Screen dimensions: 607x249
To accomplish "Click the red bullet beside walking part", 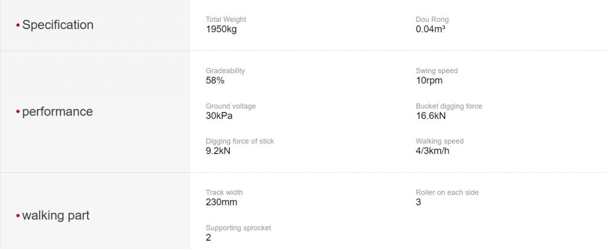I will [18, 216].
